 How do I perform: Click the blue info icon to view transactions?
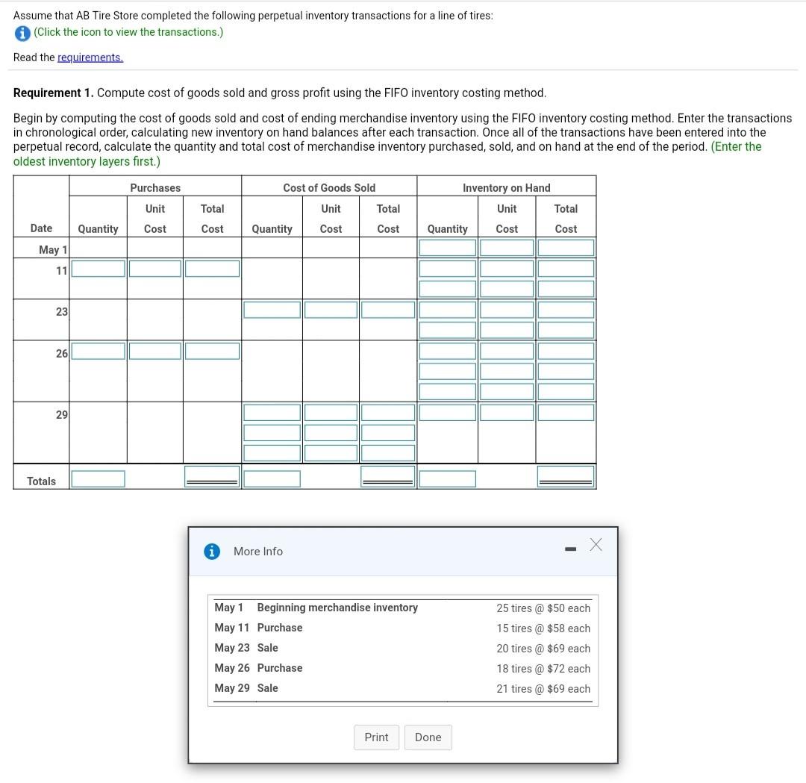pyautogui.click(x=22, y=33)
